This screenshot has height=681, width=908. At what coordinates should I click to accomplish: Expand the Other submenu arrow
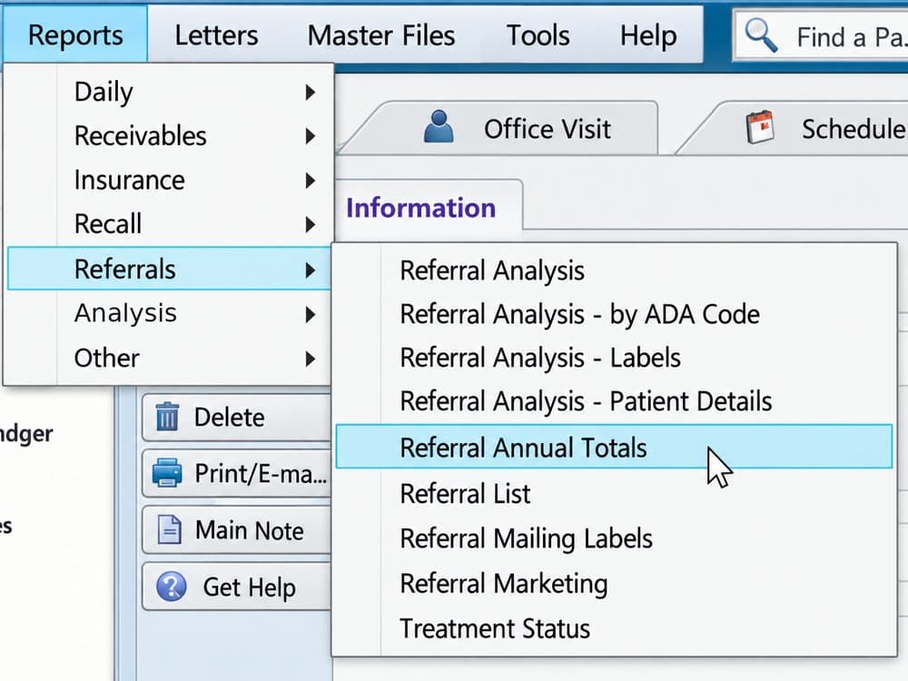(x=311, y=359)
